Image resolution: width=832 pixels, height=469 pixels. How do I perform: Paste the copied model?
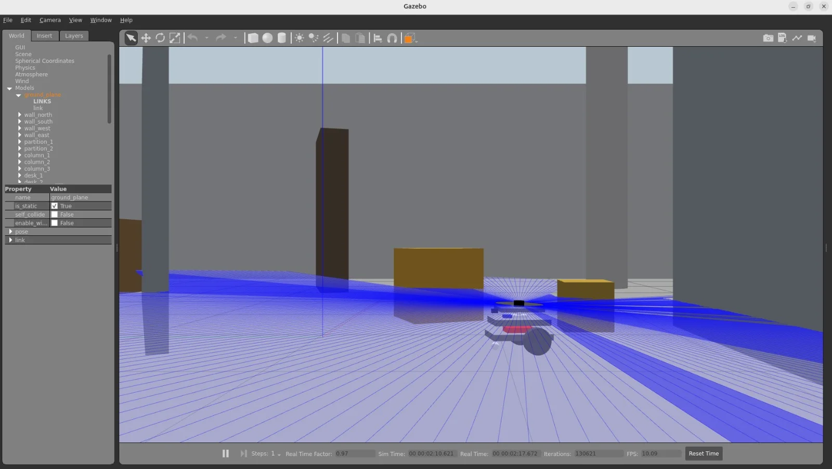pyautogui.click(x=360, y=38)
